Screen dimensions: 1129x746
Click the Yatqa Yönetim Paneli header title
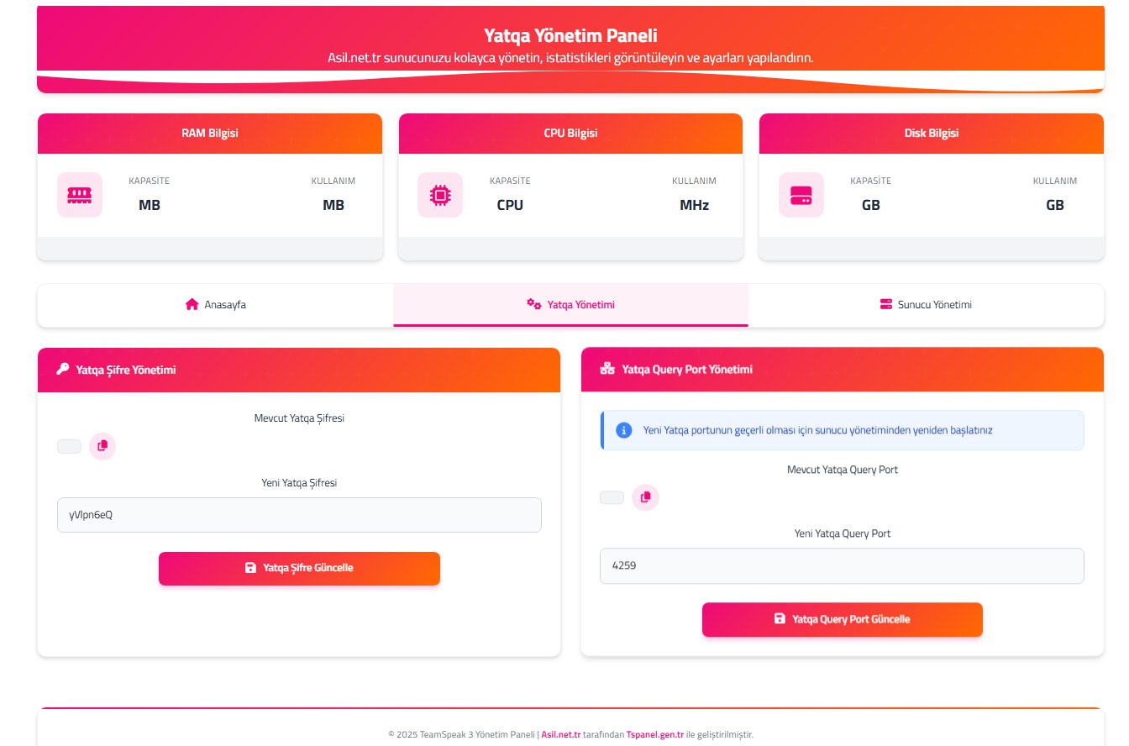[570, 35]
